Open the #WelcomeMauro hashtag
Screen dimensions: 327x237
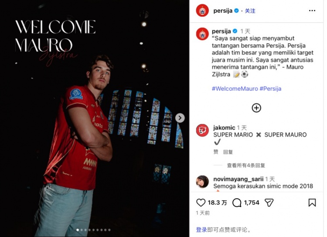[235, 89]
